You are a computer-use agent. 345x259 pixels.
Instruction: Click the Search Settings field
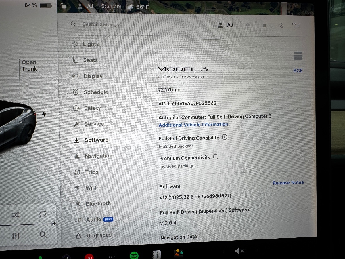click(x=101, y=24)
